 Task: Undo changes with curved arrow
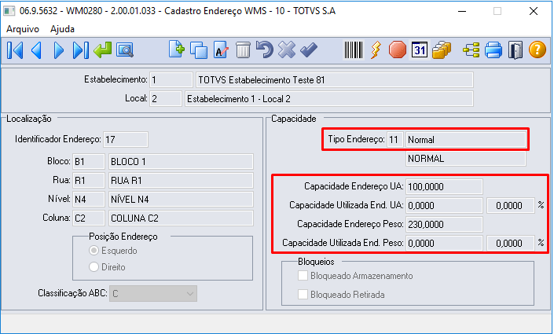pos(265,50)
